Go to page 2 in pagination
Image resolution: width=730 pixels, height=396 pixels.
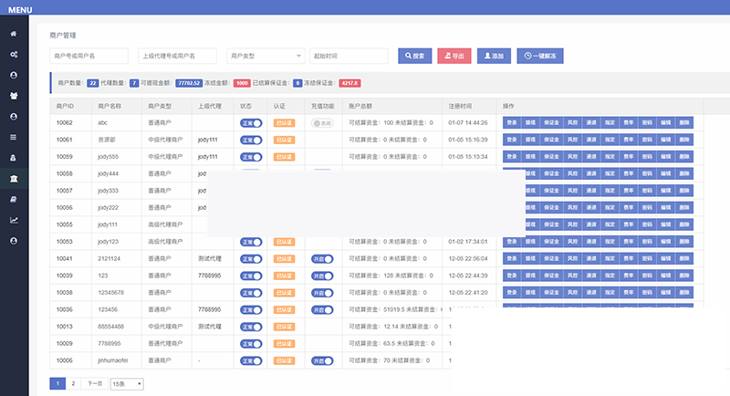click(73, 384)
